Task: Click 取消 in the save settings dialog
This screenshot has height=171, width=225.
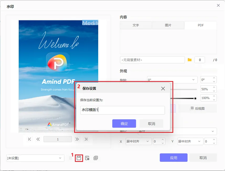Action: pos(151,124)
